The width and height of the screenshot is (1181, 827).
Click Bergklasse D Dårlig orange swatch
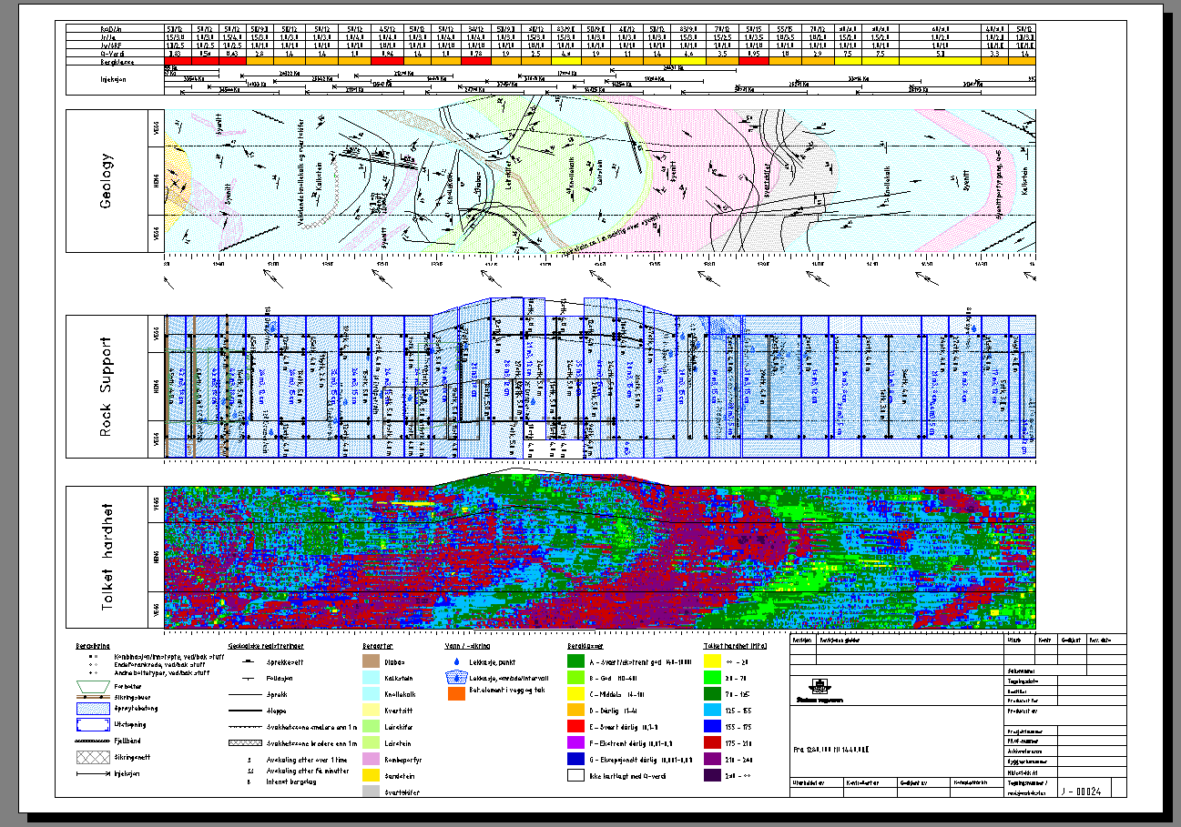pos(575,710)
